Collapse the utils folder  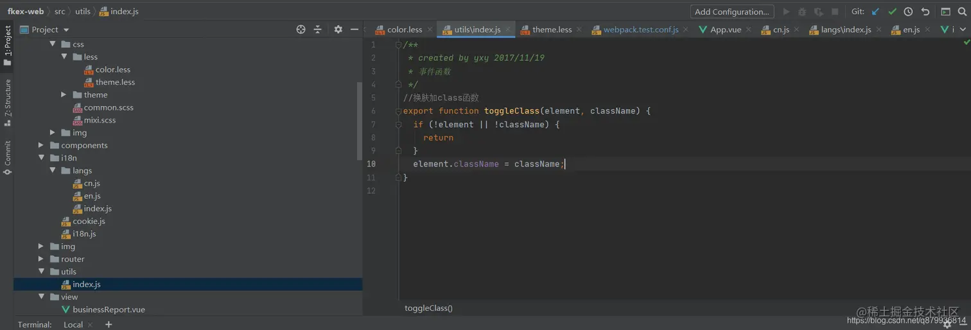pyautogui.click(x=41, y=272)
